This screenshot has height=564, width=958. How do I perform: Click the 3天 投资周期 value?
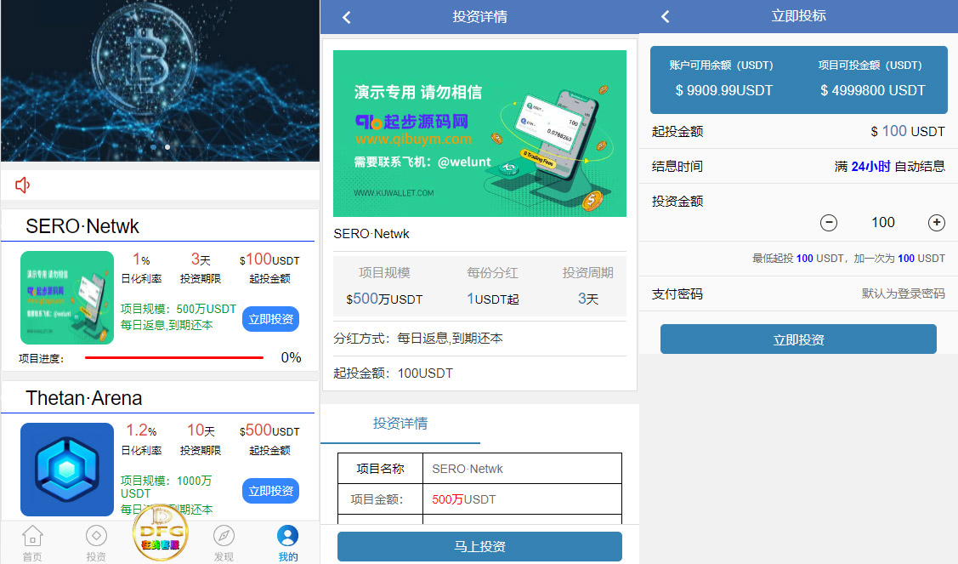pos(587,299)
